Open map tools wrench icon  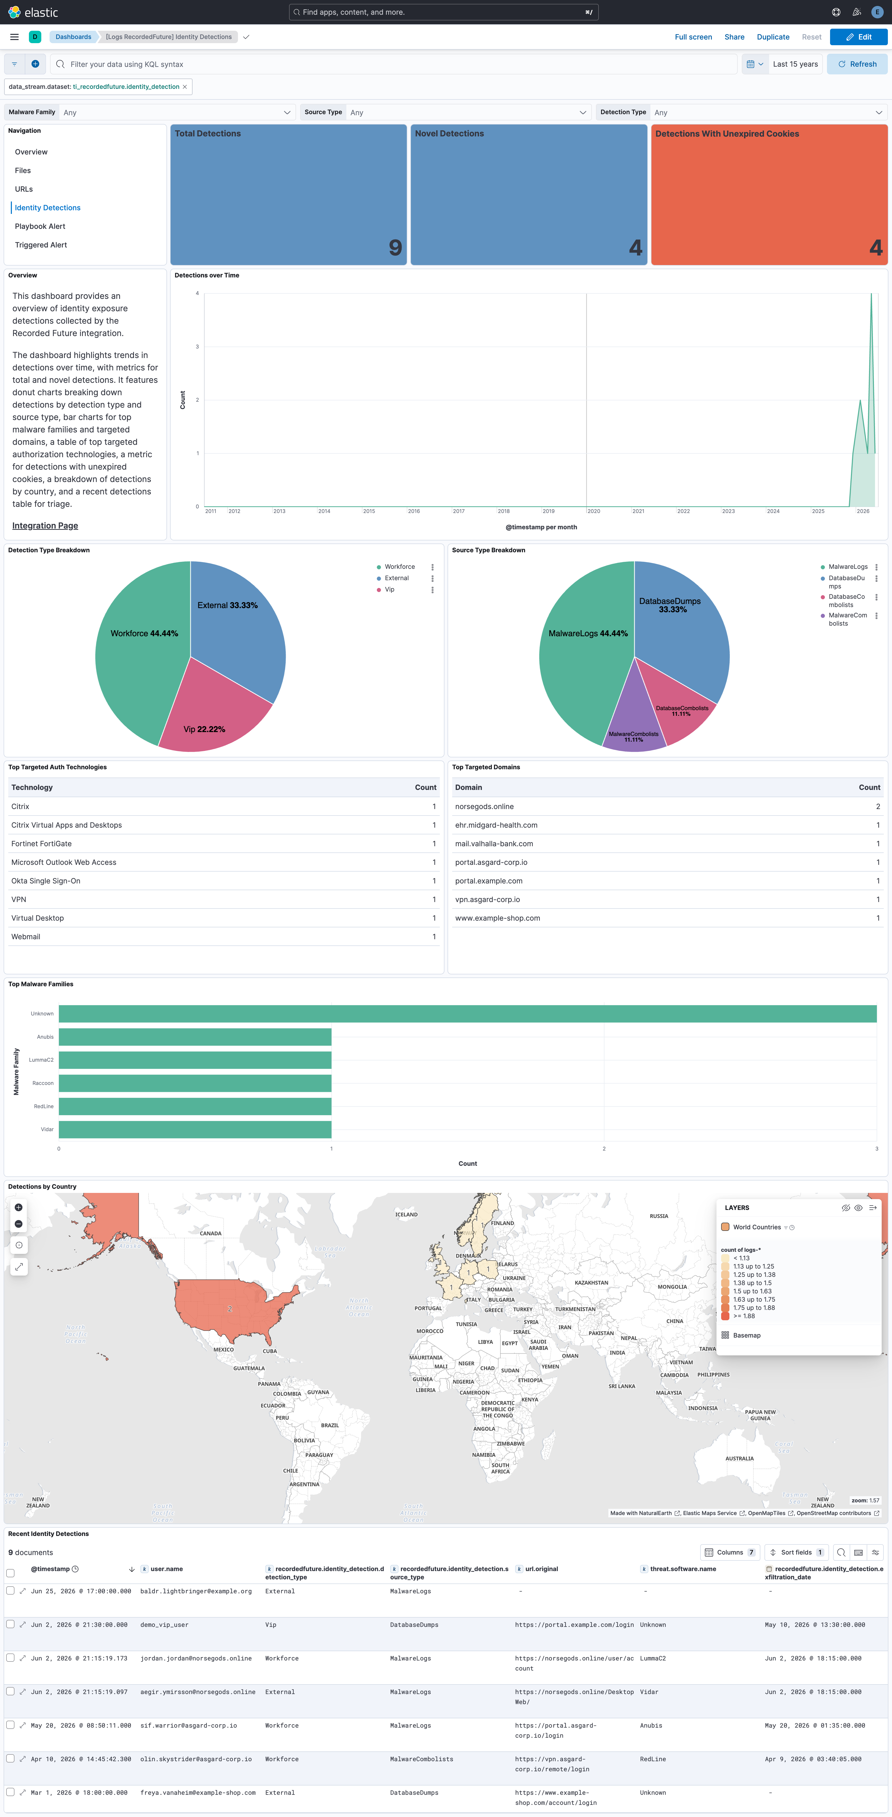(x=19, y=1267)
